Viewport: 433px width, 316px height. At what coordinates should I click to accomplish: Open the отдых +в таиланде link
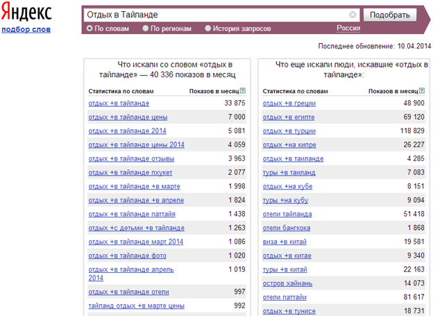point(293,158)
